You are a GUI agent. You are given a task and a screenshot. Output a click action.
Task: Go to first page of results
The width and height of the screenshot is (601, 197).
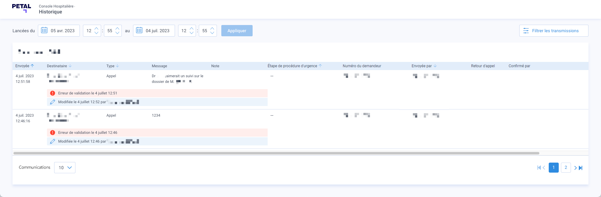coord(539,168)
